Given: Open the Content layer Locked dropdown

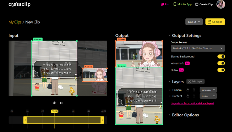Looking at the screenshot, I should (x=208, y=96).
